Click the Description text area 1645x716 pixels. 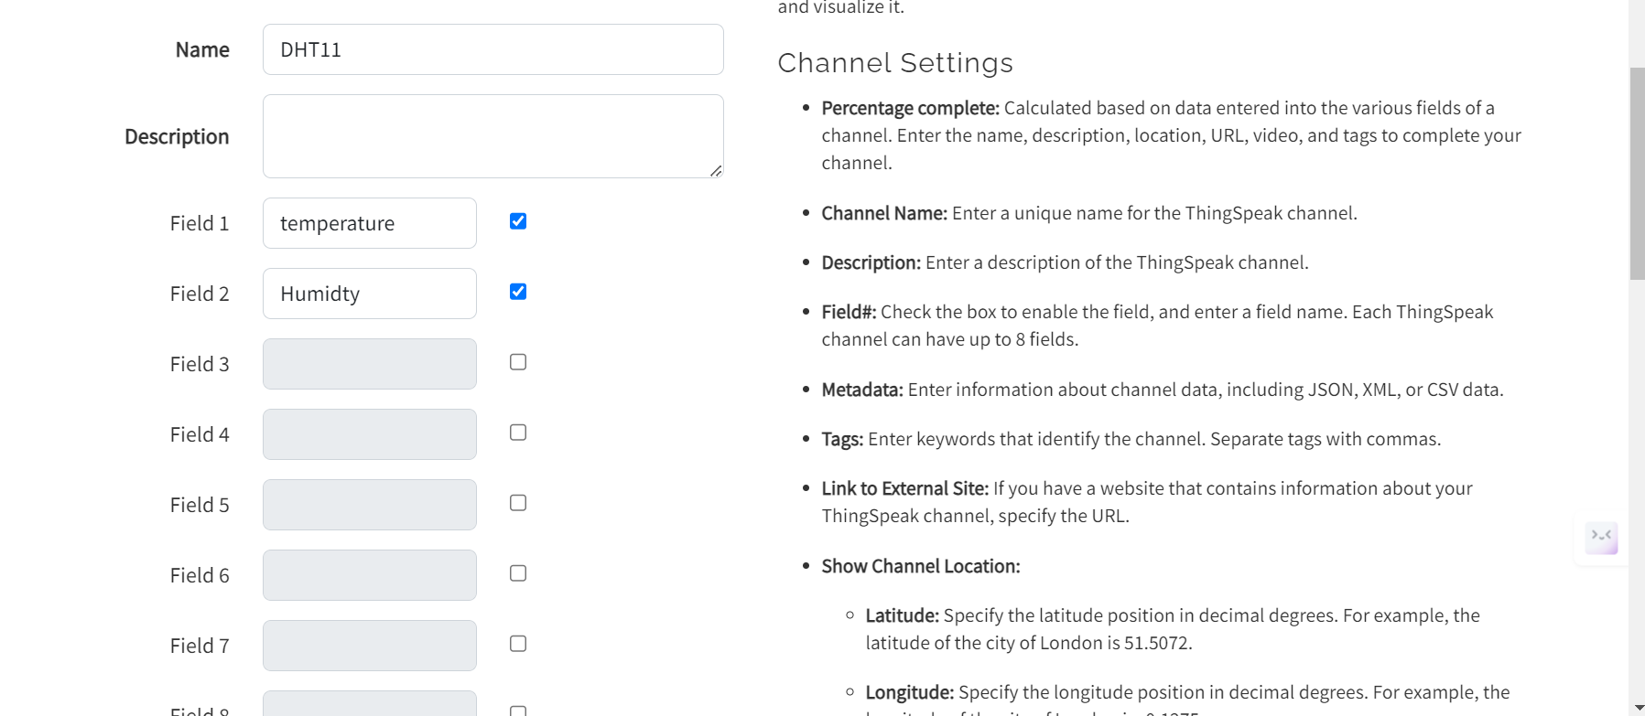(492, 136)
